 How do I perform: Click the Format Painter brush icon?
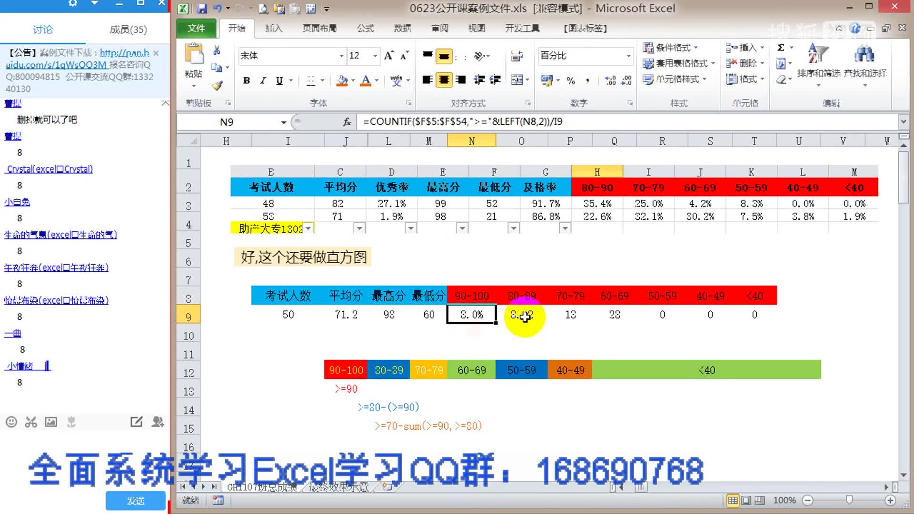point(217,86)
